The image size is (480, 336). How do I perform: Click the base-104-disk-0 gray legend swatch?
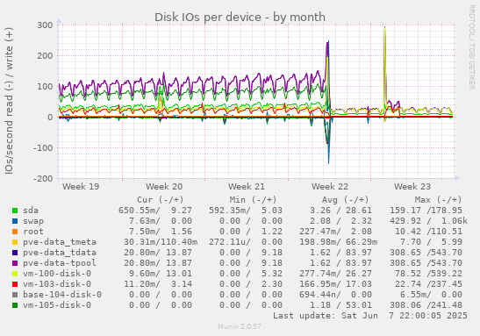click(15, 295)
